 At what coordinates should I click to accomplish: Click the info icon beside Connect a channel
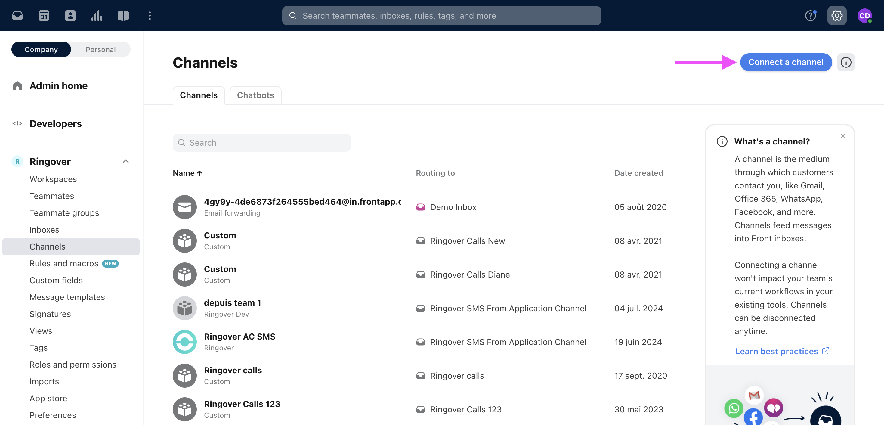tap(846, 62)
